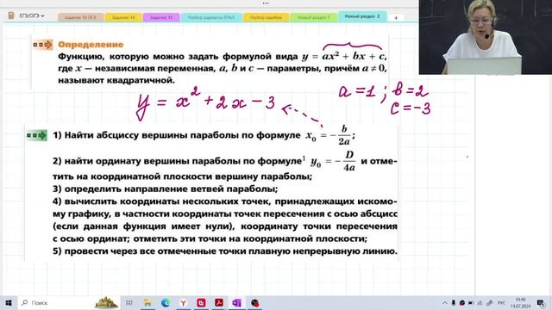552x310 pixels.
Task: Open Adobe Acrobat from the taskbar
Action: pos(219,302)
